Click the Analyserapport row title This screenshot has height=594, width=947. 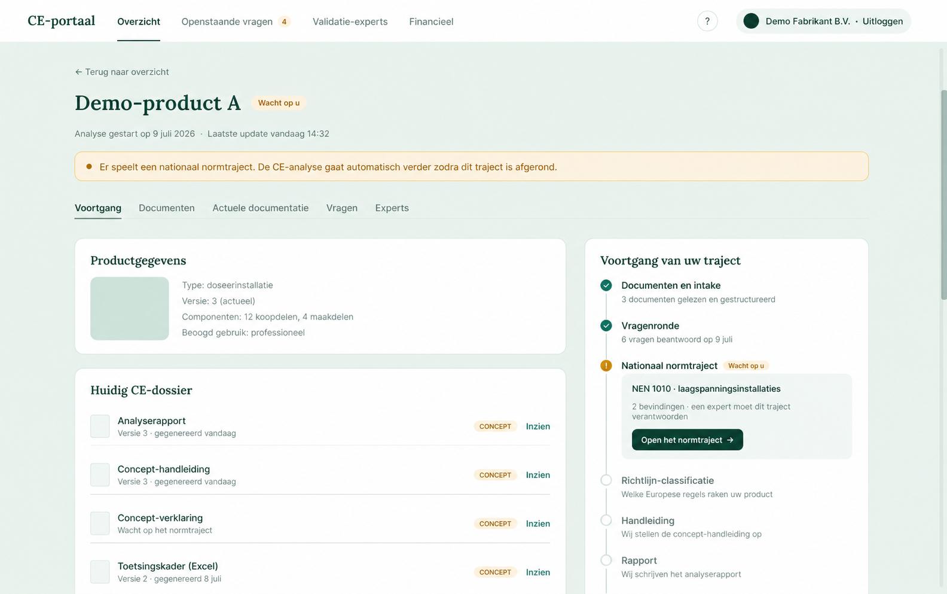coord(151,421)
